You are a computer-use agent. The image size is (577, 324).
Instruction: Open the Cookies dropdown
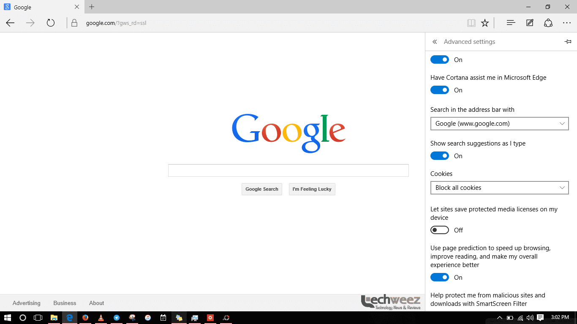click(x=499, y=188)
